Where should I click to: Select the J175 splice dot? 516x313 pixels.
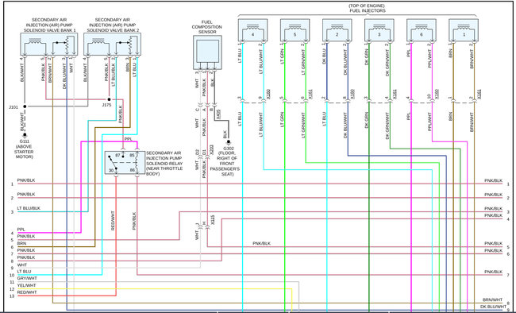109,99
